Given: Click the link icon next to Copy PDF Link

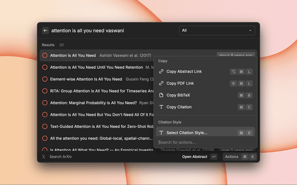Looking at the screenshot, I should coord(161,83).
